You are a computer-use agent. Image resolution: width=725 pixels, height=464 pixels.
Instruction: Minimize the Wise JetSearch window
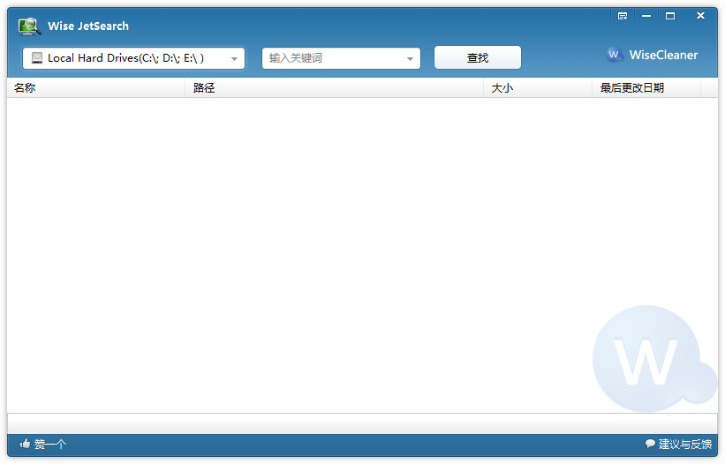tap(646, 16)
